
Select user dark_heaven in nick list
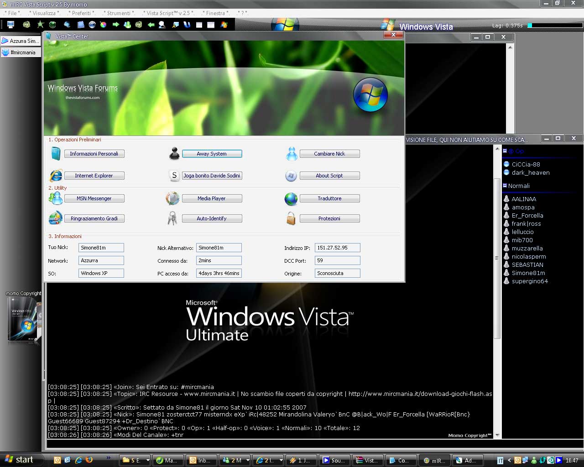[530, 172]
